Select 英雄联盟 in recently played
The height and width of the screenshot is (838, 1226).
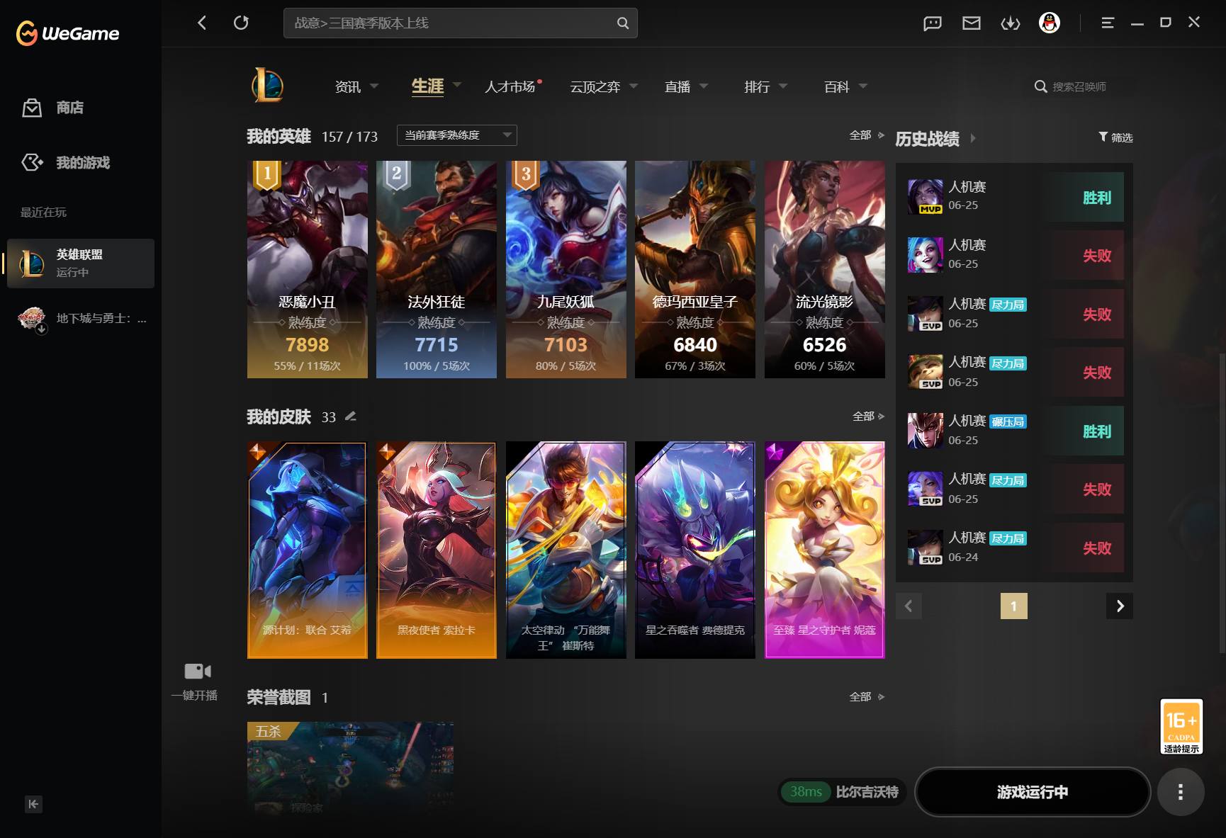coord(81,264)
